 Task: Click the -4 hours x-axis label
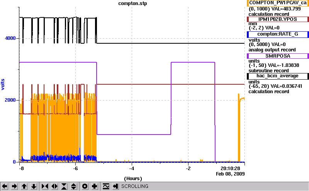[132, 169]
